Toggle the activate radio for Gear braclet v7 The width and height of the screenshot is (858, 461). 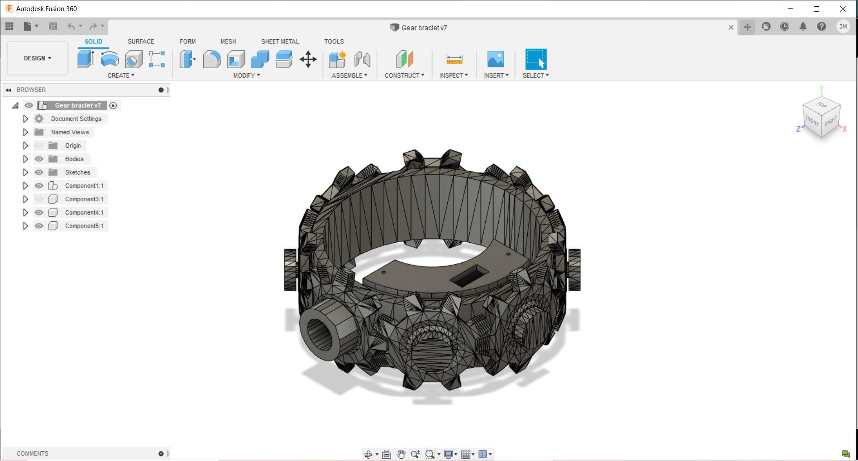[113, 106]
